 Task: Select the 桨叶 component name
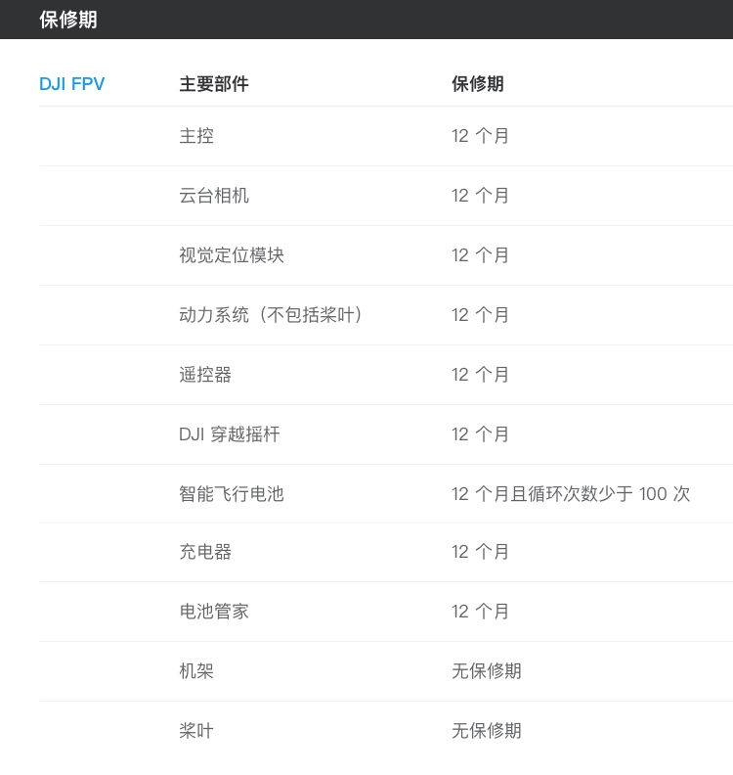click(x=196, y=731)
